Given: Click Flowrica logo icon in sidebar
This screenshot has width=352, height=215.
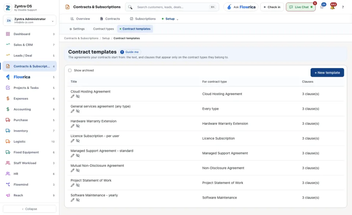Looking at the screenshot, I should tap(8, 77).
